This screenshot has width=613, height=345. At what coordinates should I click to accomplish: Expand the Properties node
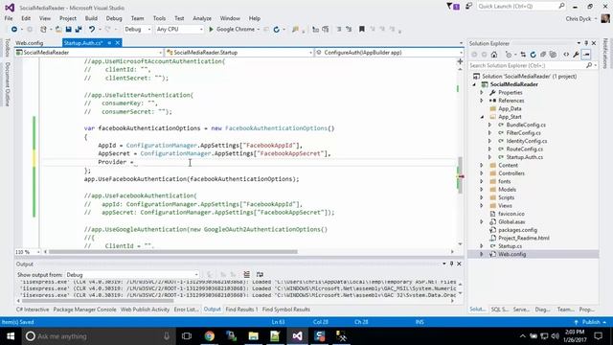[482, 93]
